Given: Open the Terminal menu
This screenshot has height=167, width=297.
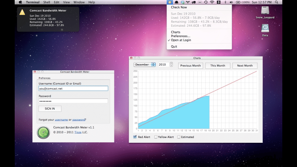Looking at the screenshot, I should tap(33, 2).
